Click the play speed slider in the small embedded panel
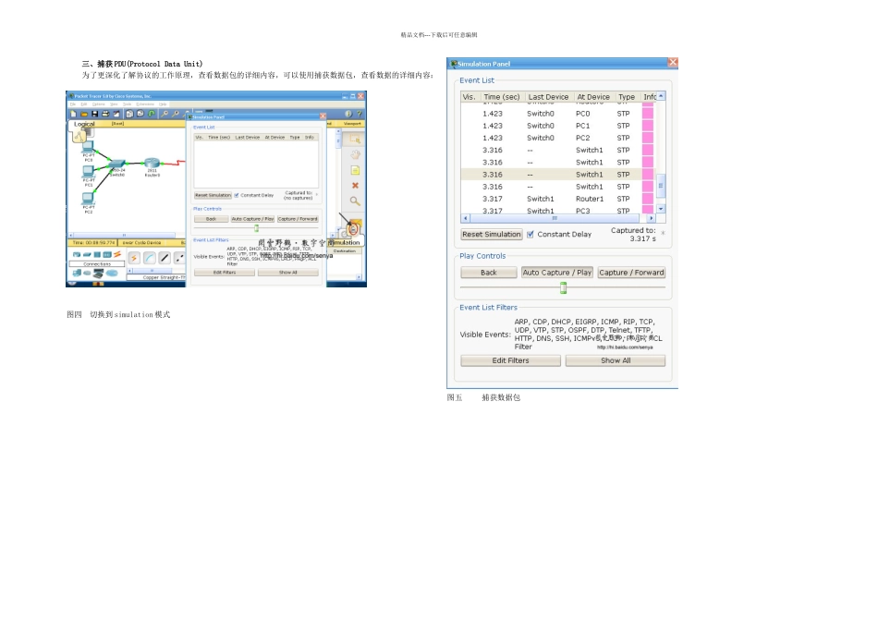 click(x=256, y=228)
